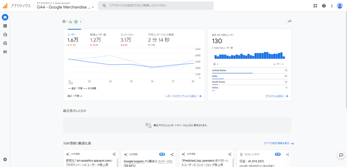Expand the ユーザー metric dropdown in realtime card
Viewport: 347px width, 167px height.
[278, 64]
